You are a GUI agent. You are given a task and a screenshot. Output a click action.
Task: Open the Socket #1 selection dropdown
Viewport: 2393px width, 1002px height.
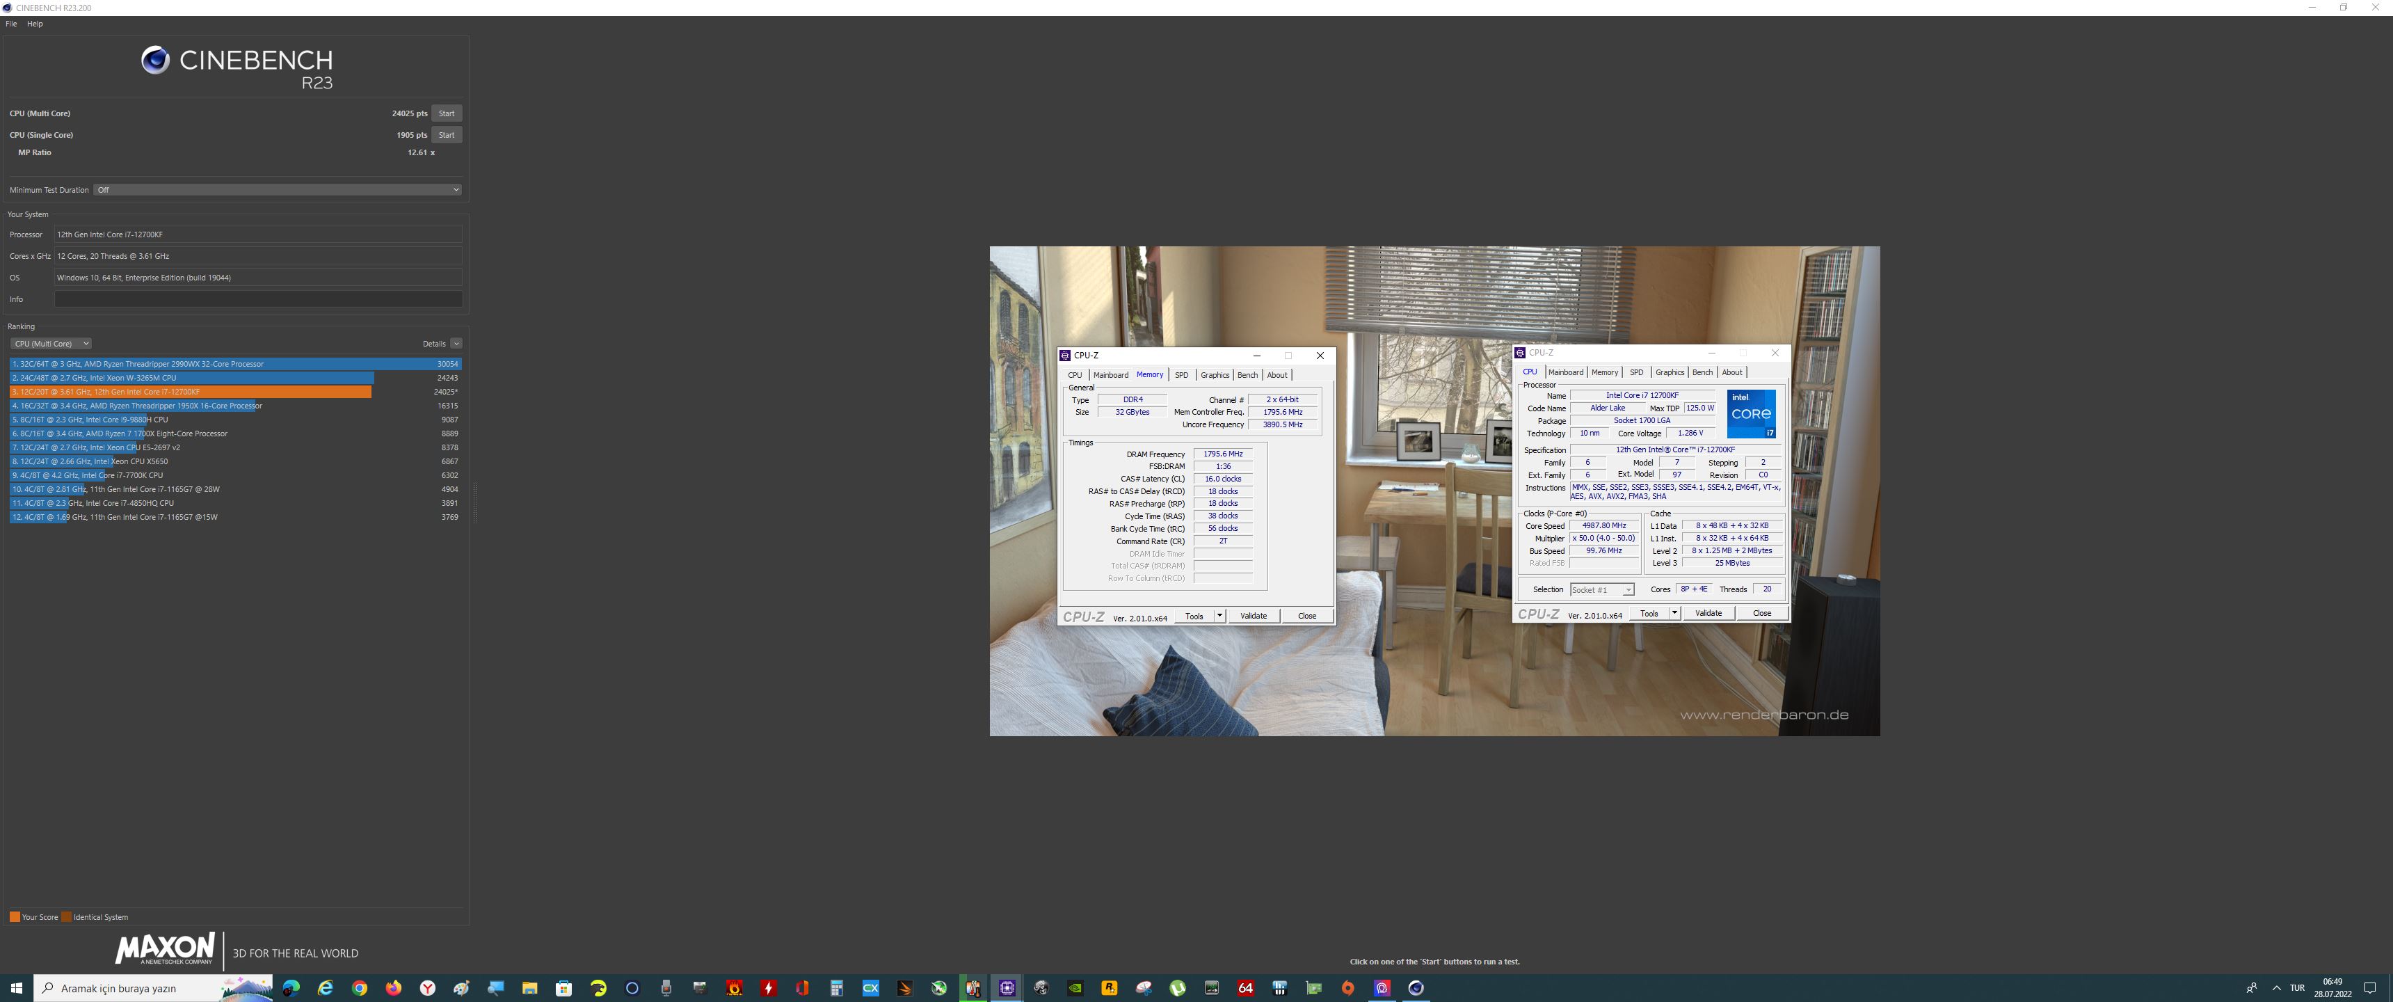tap(1601, 590)
